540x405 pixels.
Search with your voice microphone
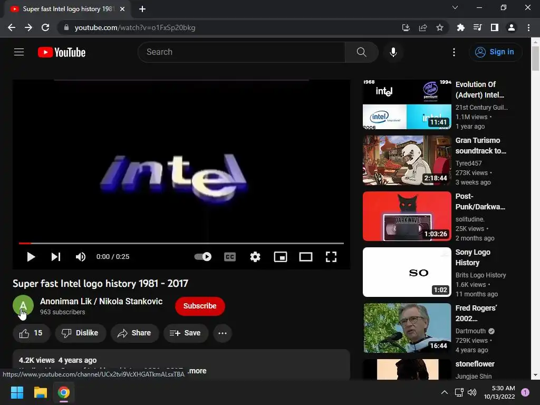click(x=393, y=52)
